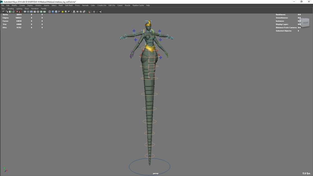Toggle the Field Chart icon

click(x=38, y=12)
